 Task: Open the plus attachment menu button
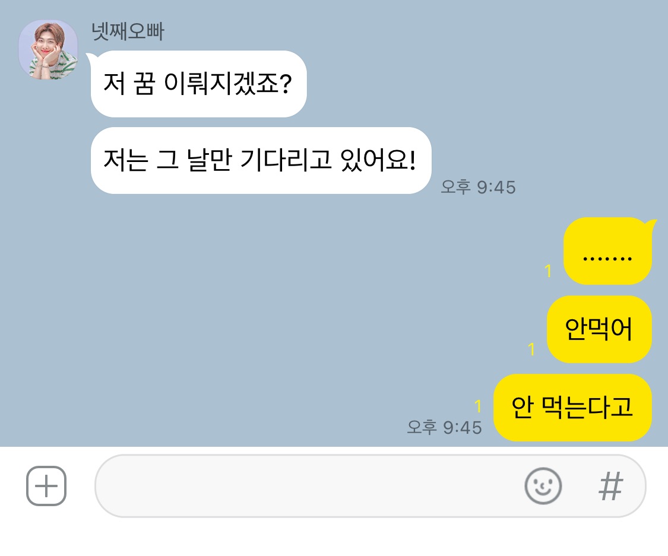click(46, 486)
